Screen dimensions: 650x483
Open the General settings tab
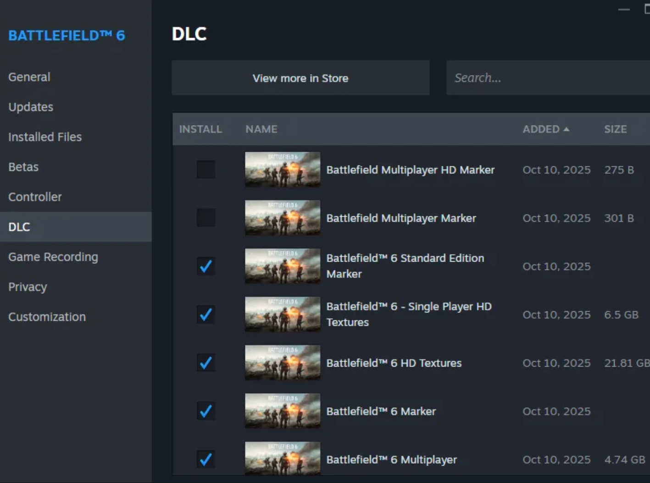click(x=76, y=77)
